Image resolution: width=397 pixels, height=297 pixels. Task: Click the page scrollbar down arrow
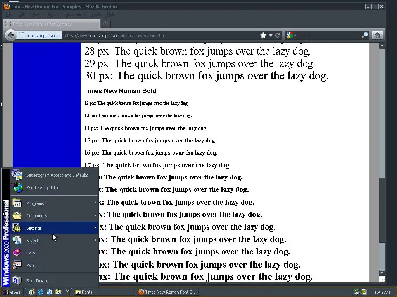pyautogui.click(x=382, y=273)
